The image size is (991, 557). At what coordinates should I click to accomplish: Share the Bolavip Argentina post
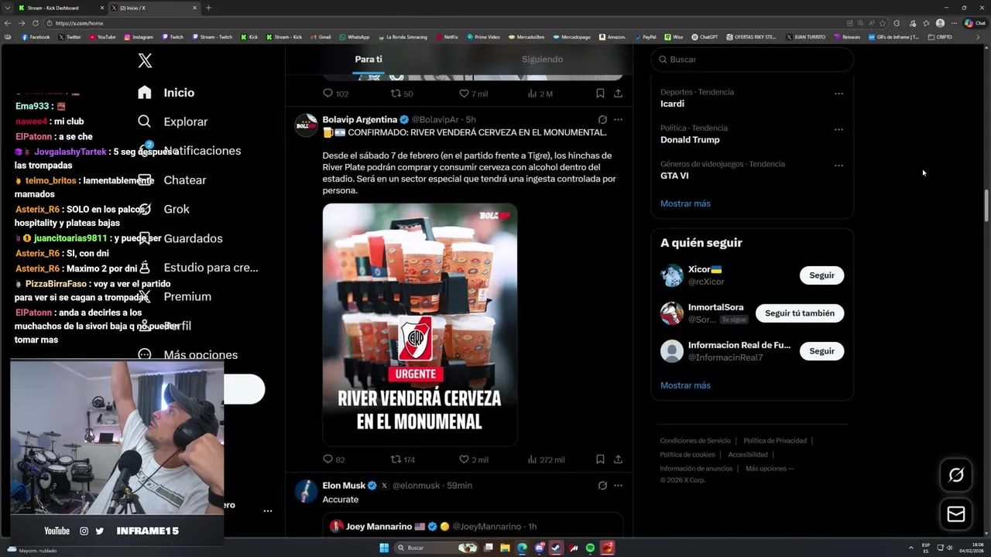618,459
